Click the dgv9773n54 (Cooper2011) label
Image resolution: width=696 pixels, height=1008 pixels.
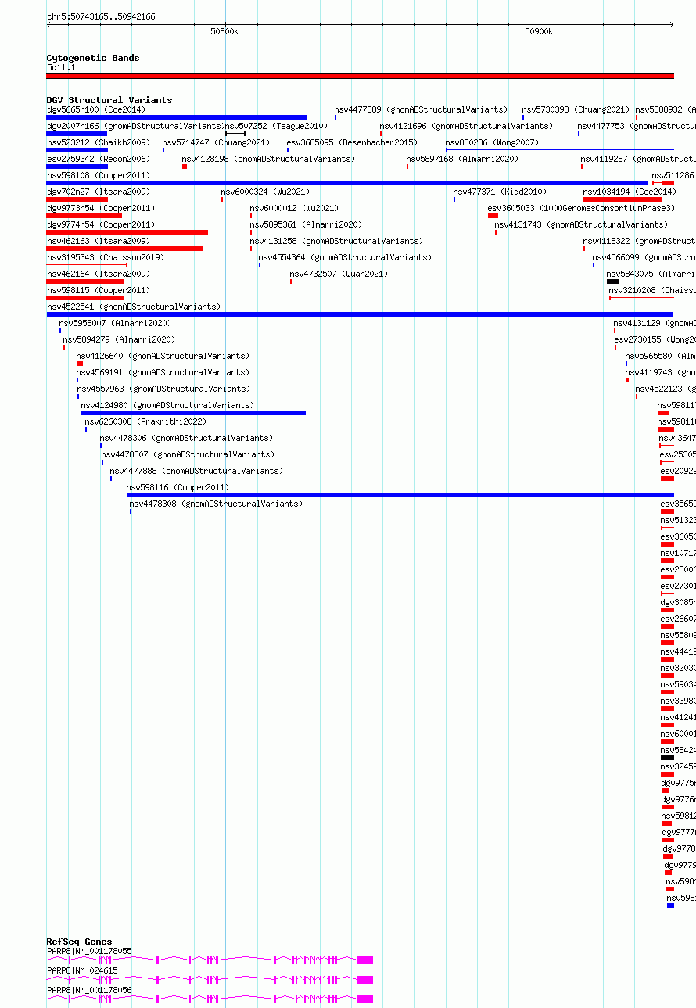pos(101,208)
